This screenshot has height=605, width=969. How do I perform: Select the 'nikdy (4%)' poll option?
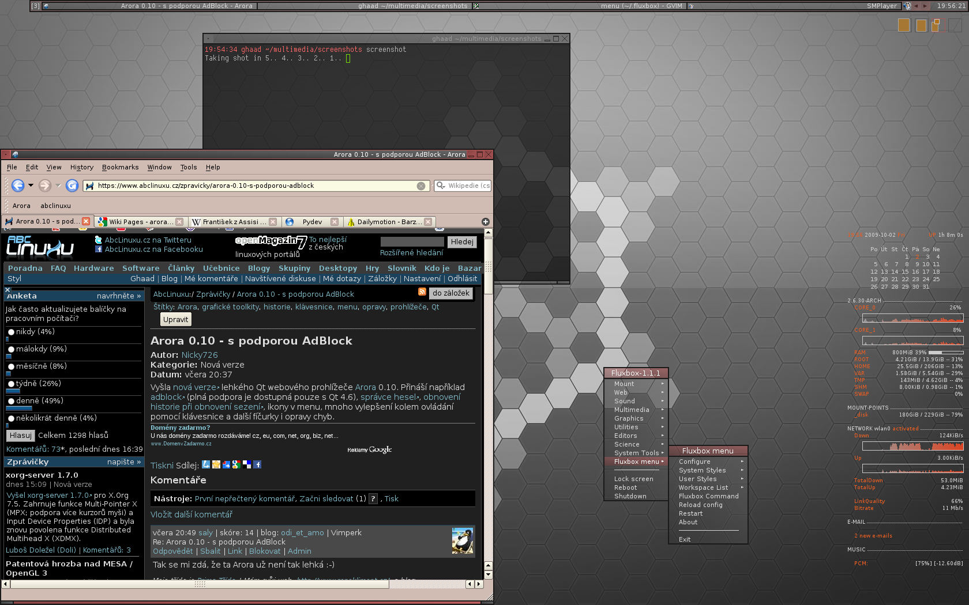[x=11, y=332]
